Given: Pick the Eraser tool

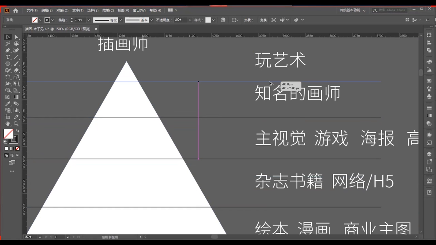Looking at the screenshot, I should click(x=16, y=70).
